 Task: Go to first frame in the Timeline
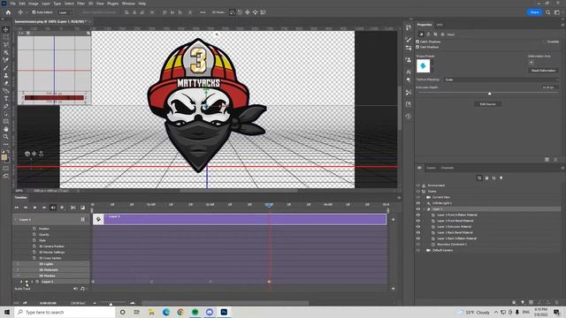pos(16,208)
